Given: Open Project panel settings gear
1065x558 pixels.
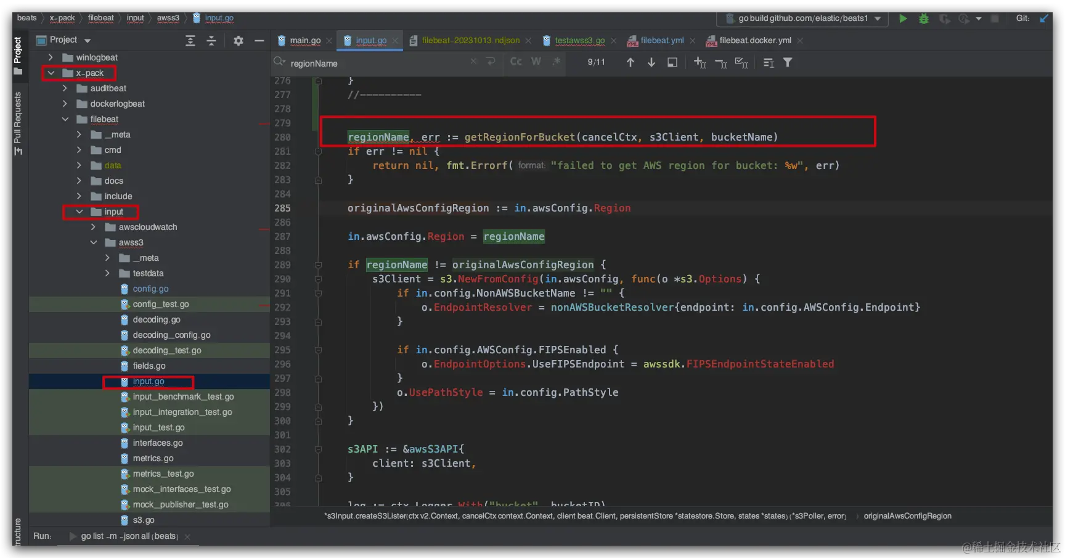Looking at the screenshot, I should pos(239,41).
